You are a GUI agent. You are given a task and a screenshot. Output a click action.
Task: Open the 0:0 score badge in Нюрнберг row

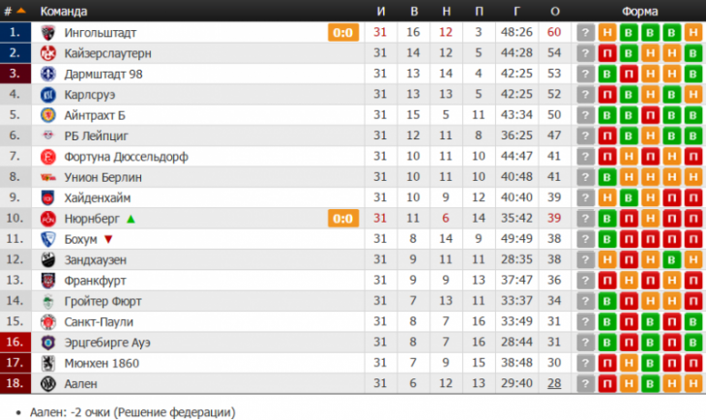(342, 219)
